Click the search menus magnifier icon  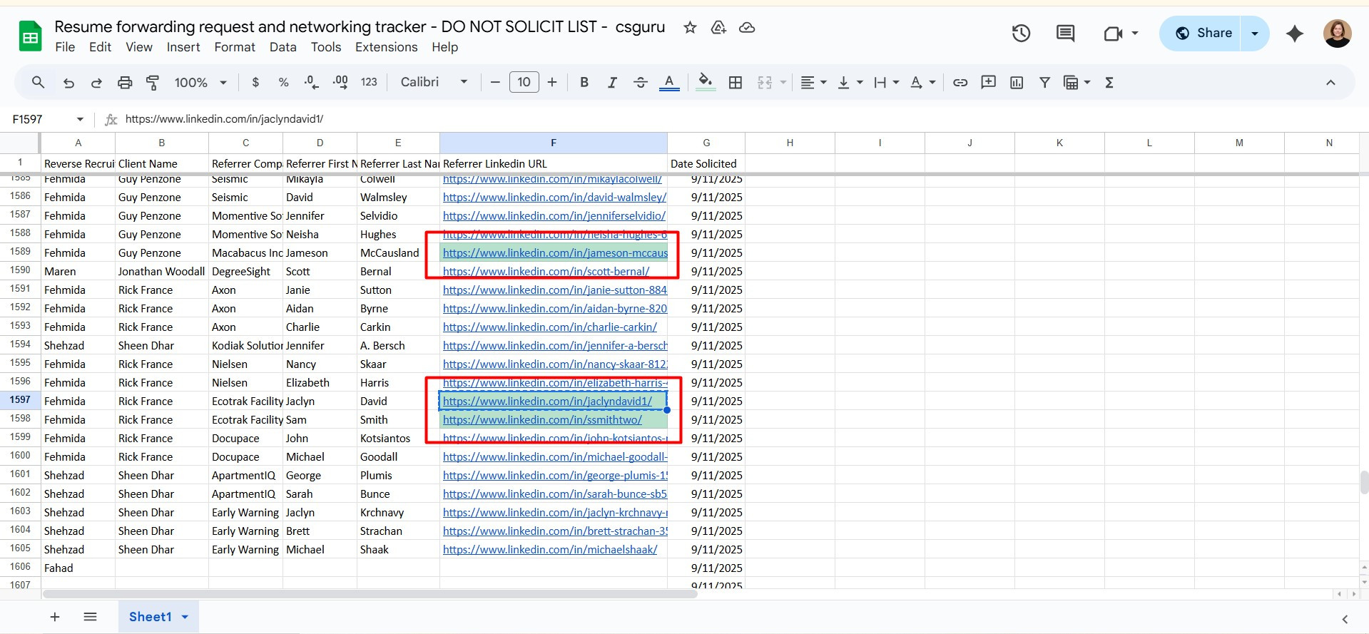pyautogui.click(x=39, y=82)
